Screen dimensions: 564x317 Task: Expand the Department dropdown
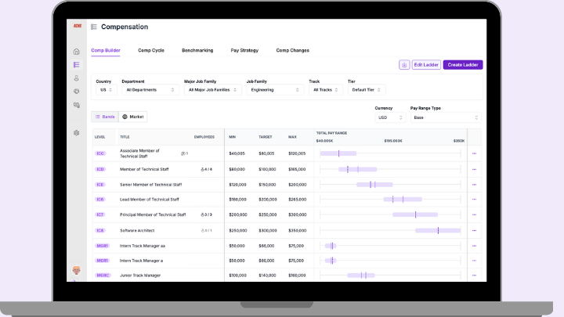[x=150, y=90]
